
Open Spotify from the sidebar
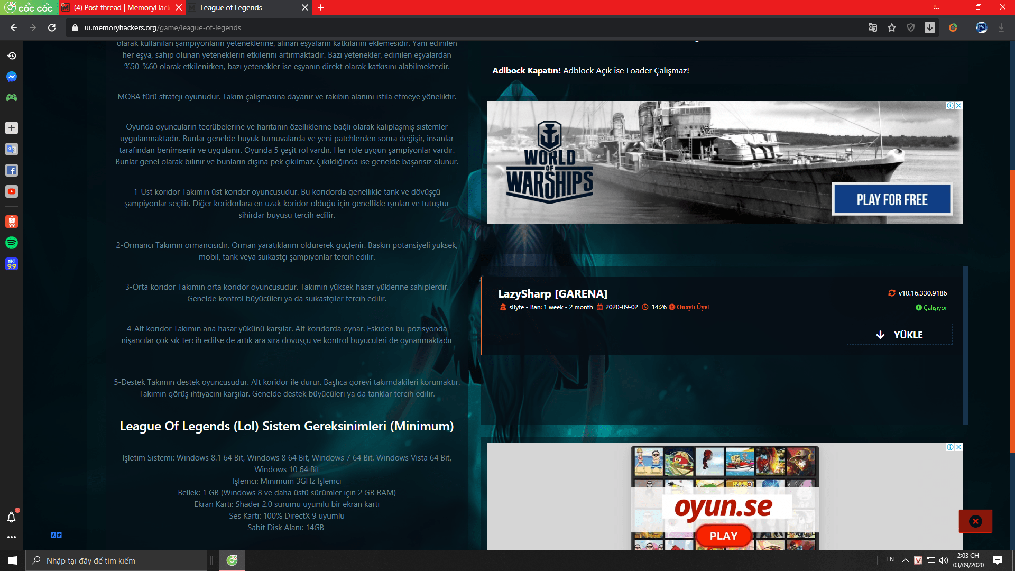pyautogui.click(x=12, y=243)
